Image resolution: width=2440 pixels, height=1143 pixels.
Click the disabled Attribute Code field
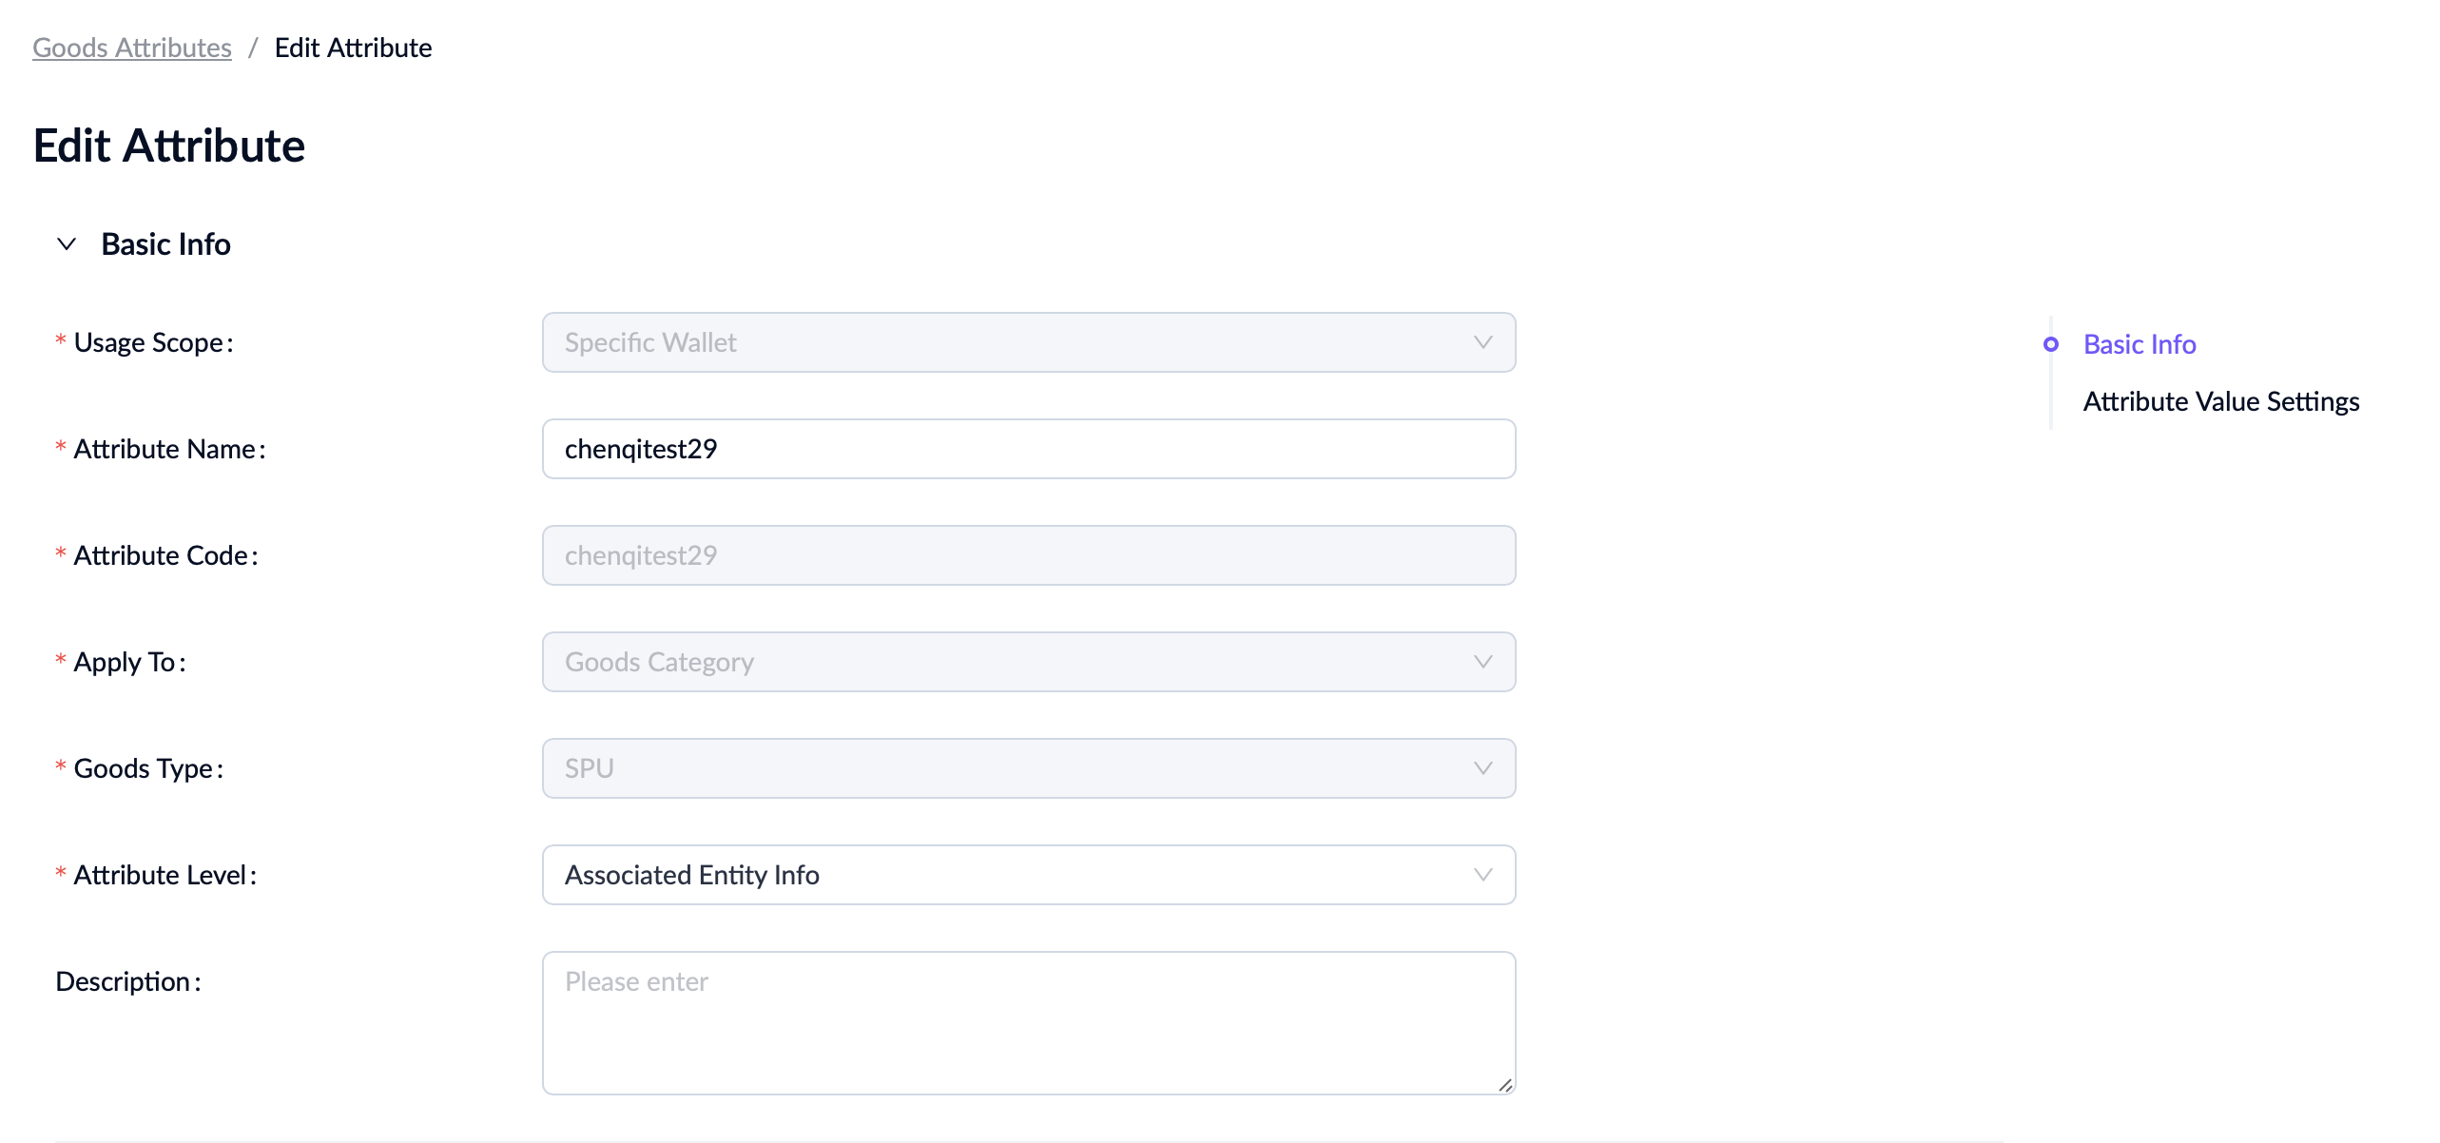(x=1028, y=555)
